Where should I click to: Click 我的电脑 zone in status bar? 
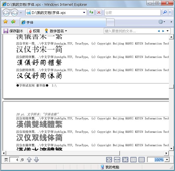tap(110, 167)
